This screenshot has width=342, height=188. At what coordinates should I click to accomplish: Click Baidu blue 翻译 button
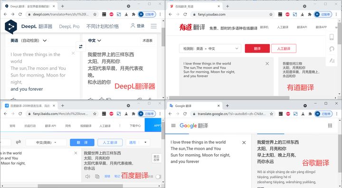click(x=82, y=142)
